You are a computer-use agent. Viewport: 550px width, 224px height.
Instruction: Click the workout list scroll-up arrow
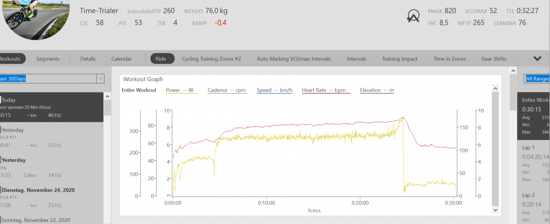tap(107, 96)
